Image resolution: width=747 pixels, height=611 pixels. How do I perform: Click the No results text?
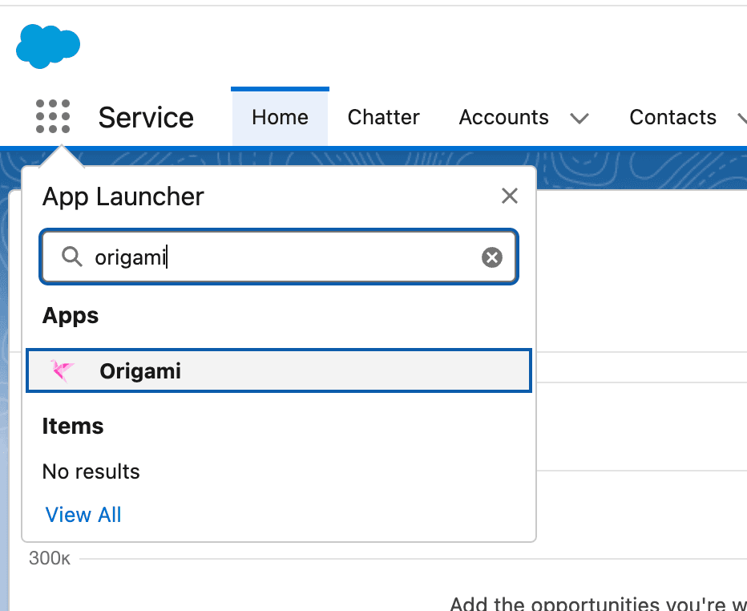pyautogui.click(x=91, y=471)
